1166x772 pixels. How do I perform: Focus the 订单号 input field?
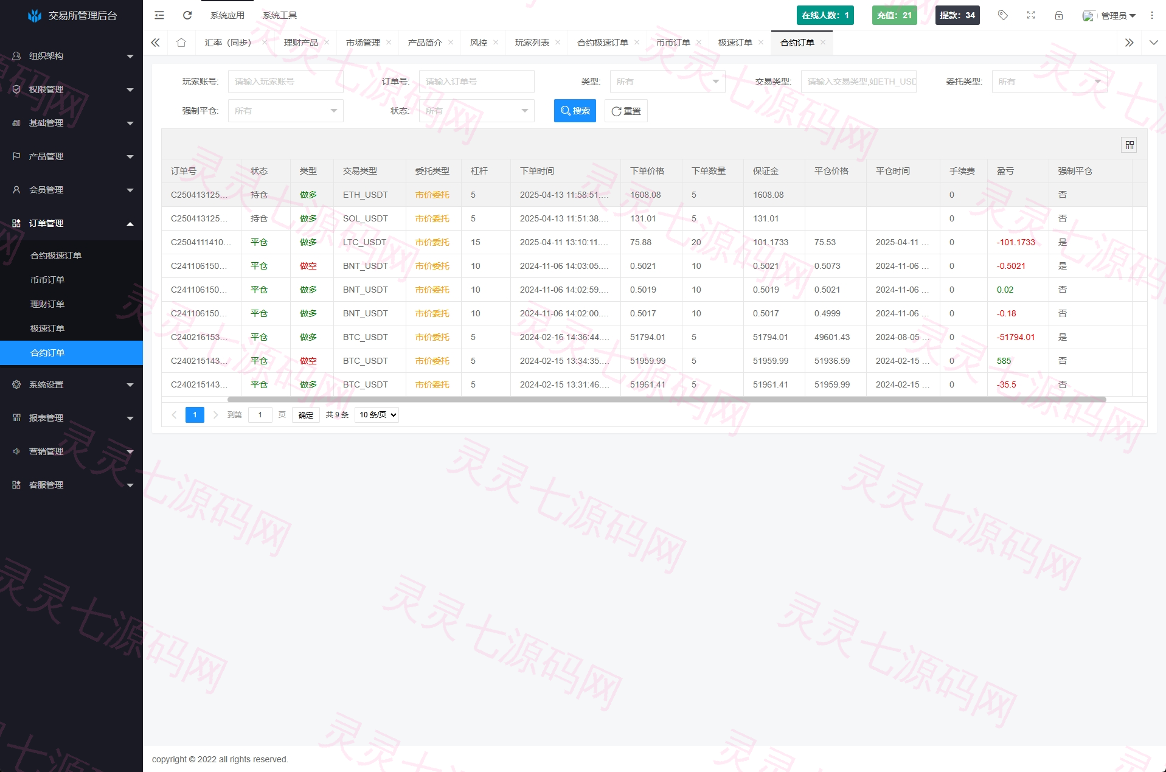[x=477, y=82]
